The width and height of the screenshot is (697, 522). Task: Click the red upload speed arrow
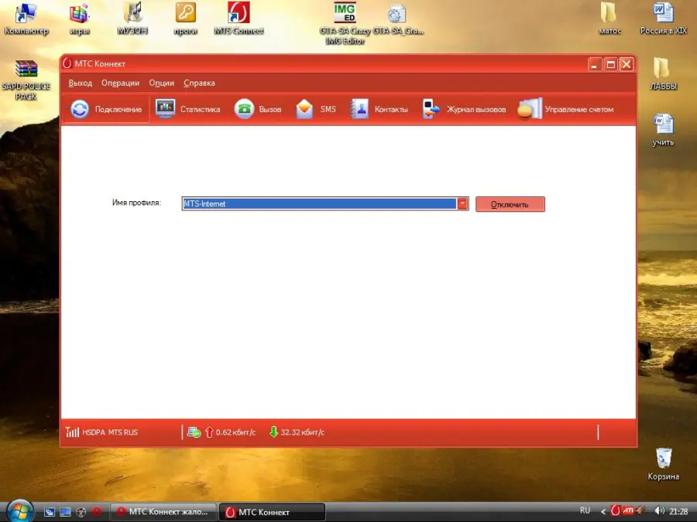tap(209, 432)
